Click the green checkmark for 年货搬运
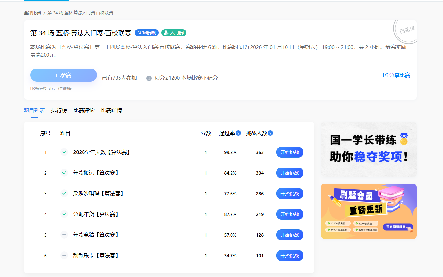Image resolution: width=443 pixels, height=277 pixels. click(64, 173)
